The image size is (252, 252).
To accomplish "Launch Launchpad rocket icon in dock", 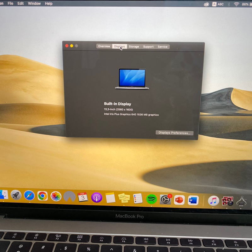I will click(x=16, y=195).
